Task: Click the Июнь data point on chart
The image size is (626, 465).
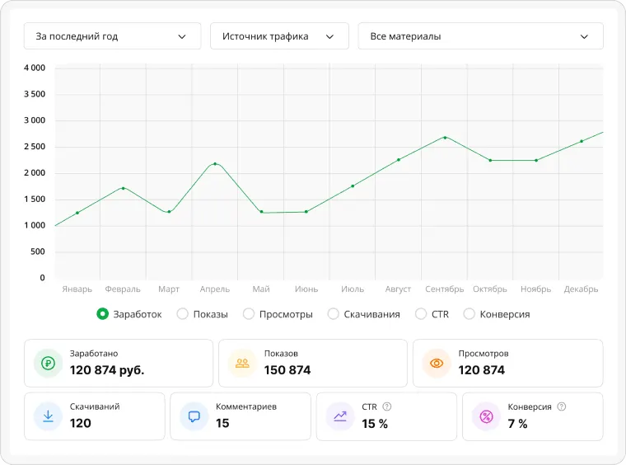Action: click(306, 212)
